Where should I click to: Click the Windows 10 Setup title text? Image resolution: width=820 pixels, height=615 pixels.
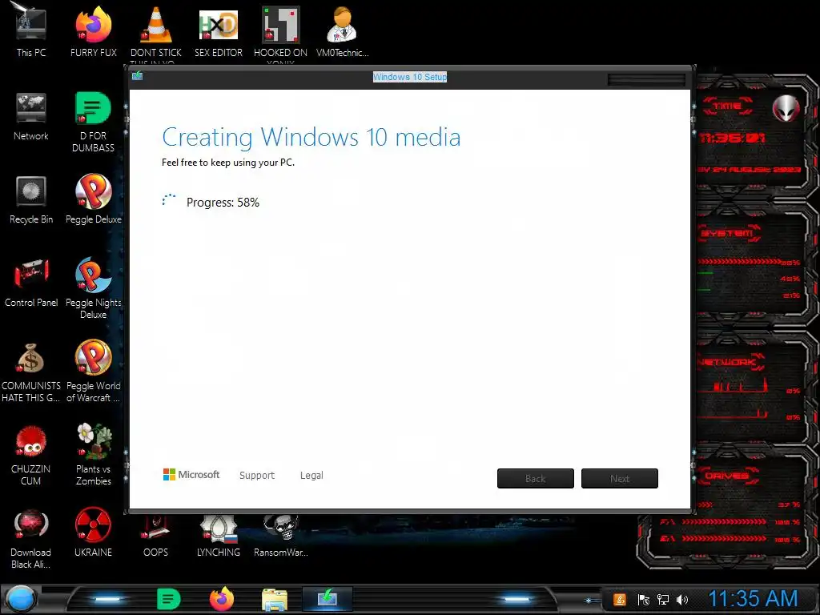tap(410, 77)
